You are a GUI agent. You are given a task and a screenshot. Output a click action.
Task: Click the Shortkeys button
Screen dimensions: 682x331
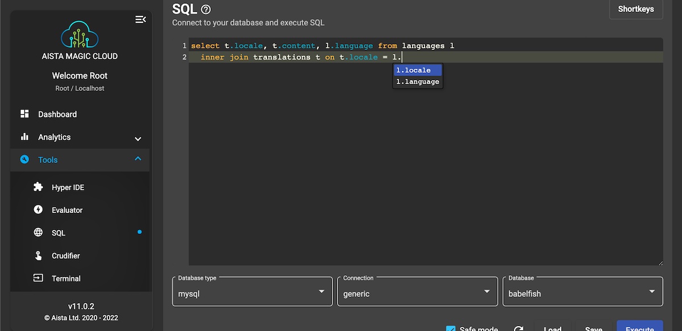pyautogui.click(x=635, y=9)
